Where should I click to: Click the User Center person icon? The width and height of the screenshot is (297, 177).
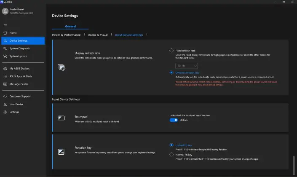pyautogui.click(x=5, y=104)
